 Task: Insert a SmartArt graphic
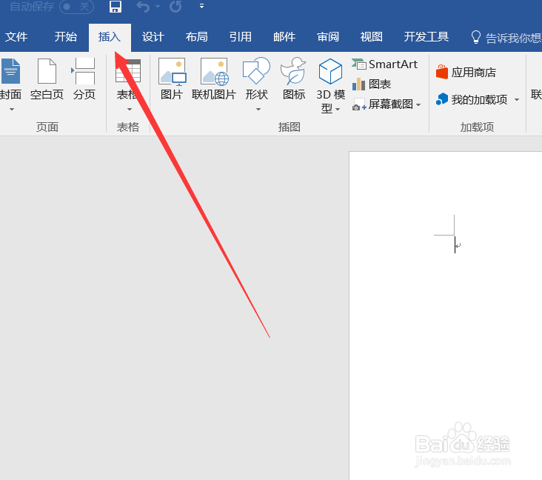click(x=385, y=64)
